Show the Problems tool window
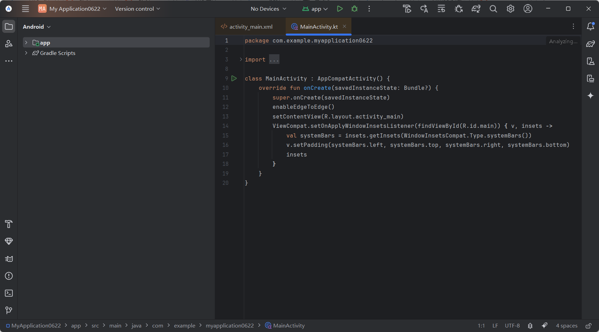The image size is (599, 332). (x=8, y=276)
